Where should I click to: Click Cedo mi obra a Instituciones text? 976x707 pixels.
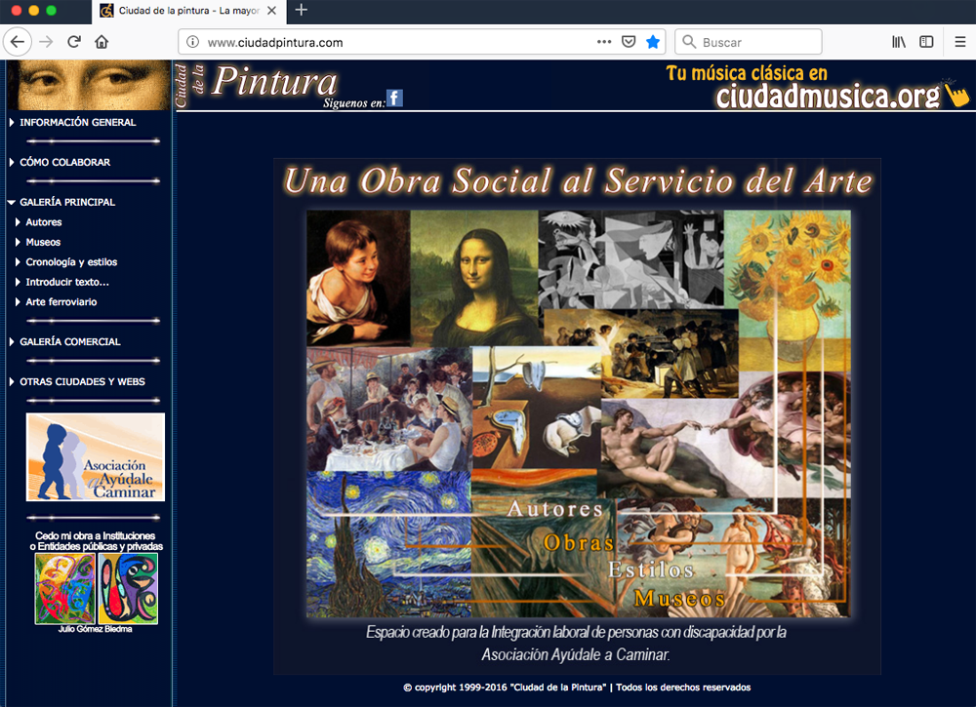point(96,541)
